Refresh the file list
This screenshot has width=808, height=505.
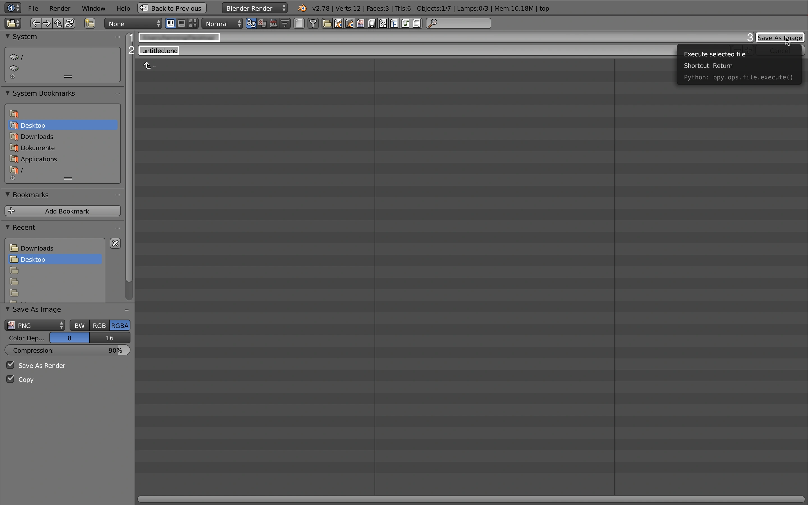70,23
